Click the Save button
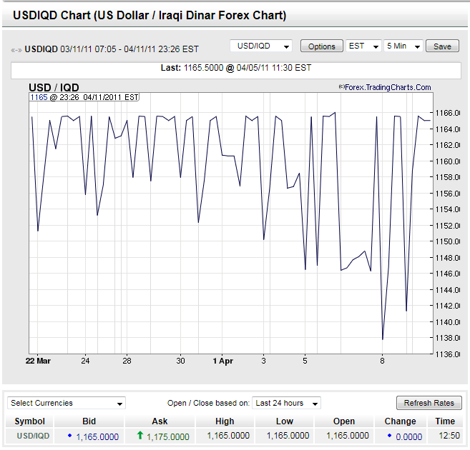Image resolution: width=470 pixels, height=450 pixels. [x=442, y=46]
